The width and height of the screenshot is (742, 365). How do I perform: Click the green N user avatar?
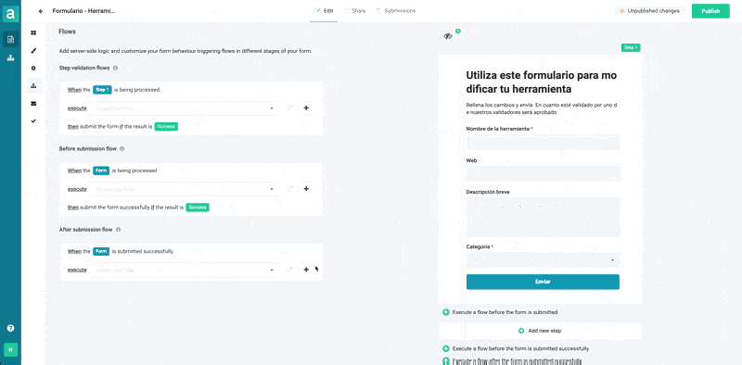pos(10,349)
